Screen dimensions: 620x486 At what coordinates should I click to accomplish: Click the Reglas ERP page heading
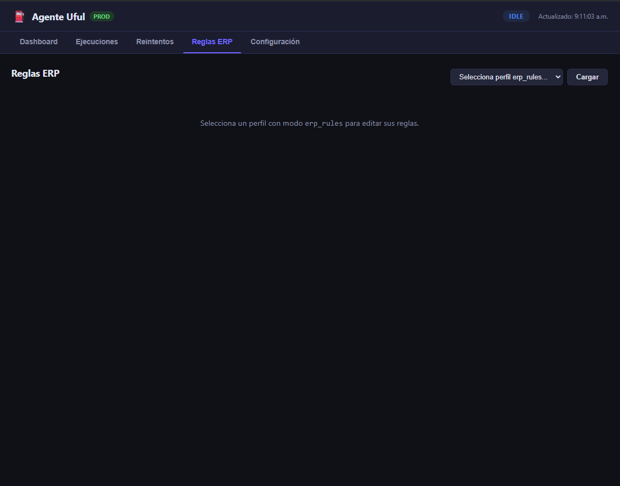point(35,74)
